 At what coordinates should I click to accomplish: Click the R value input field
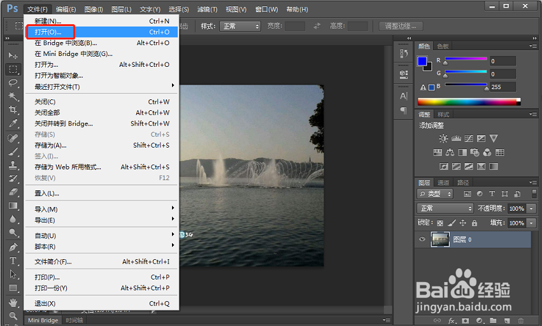point(503,61)
